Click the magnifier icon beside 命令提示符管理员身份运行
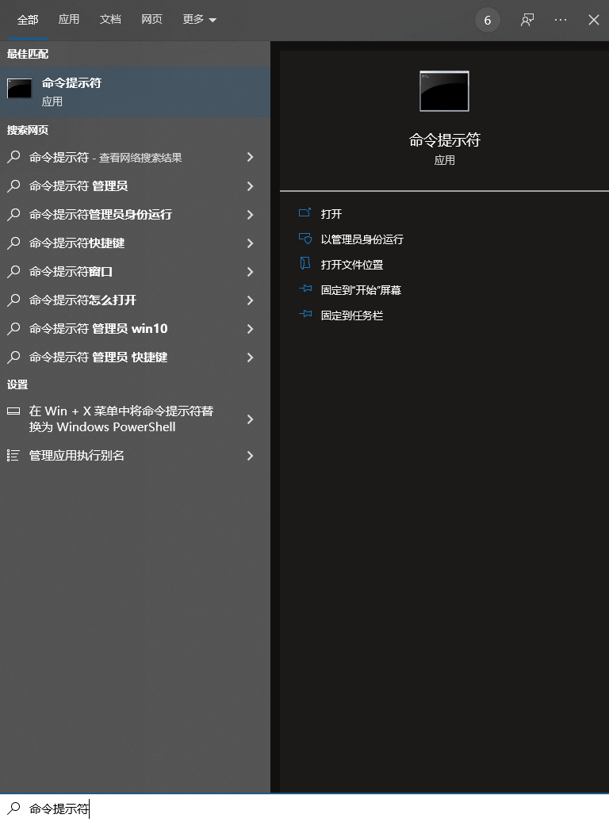 (x=13, y=214)
